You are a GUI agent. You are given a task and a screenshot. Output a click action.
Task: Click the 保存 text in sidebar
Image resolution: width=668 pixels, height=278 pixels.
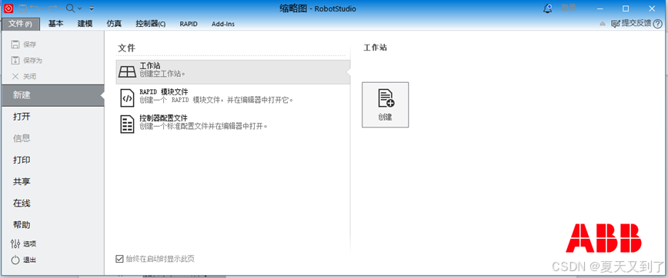click(x=30, y=45)
